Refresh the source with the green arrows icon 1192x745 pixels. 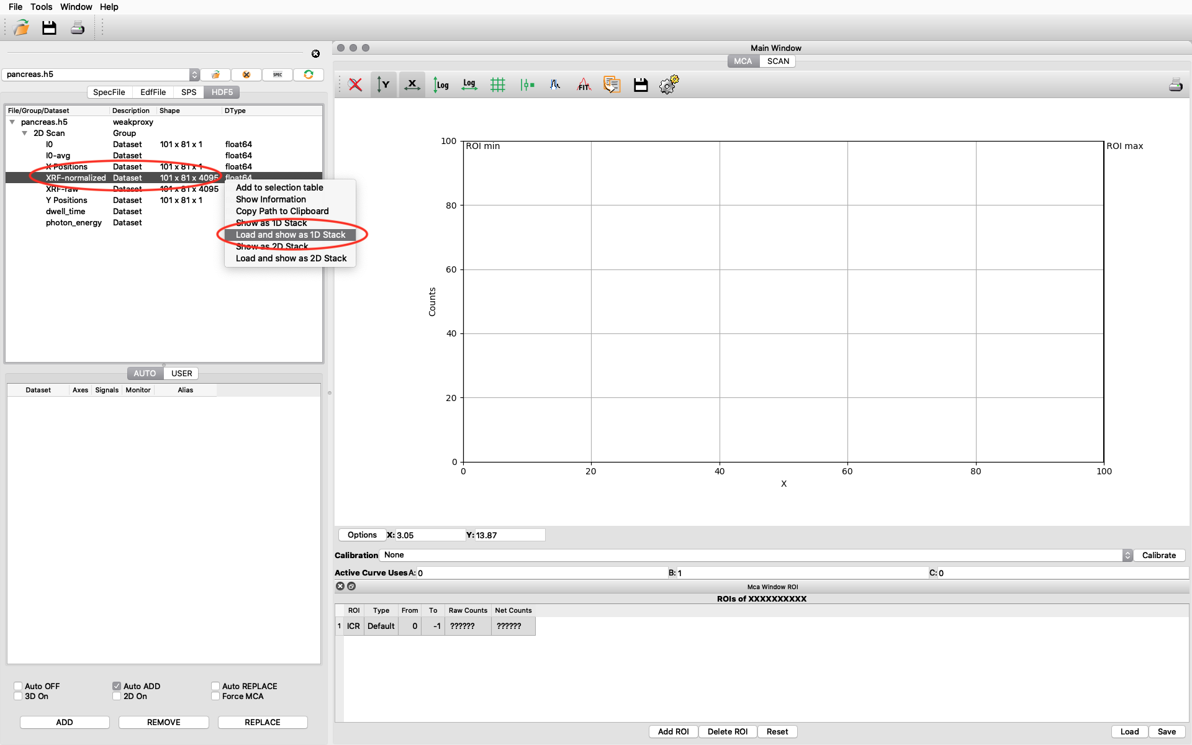(309, 74)
